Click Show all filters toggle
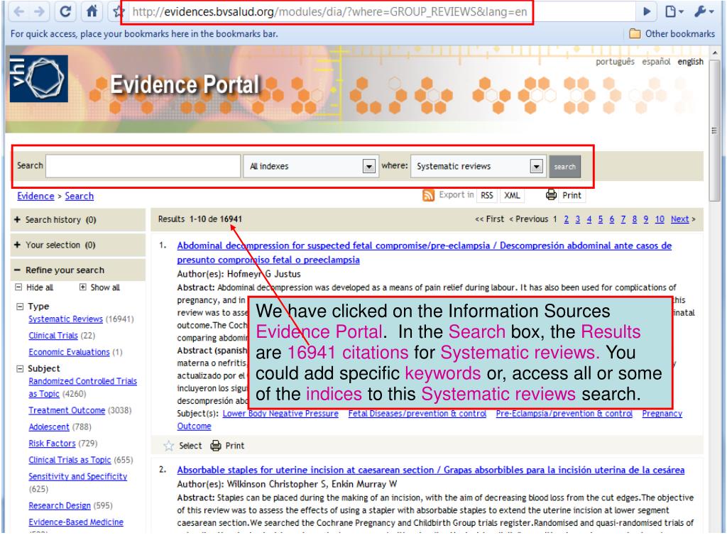Viewport: 727px width, 545px height. [x=99, y=287]
